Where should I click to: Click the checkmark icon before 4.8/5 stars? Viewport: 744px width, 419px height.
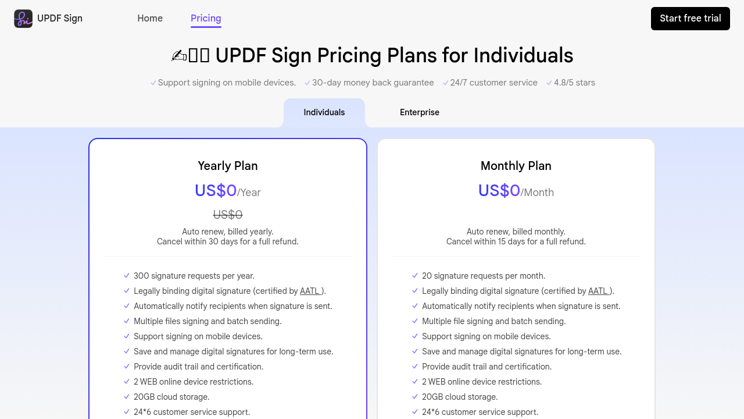[x=549, y=83]
